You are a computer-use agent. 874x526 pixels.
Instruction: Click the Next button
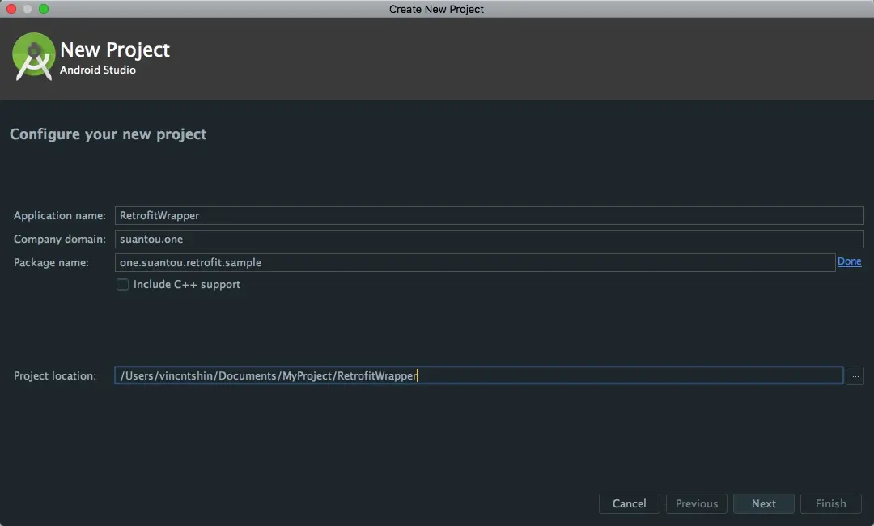click(764, 503)
